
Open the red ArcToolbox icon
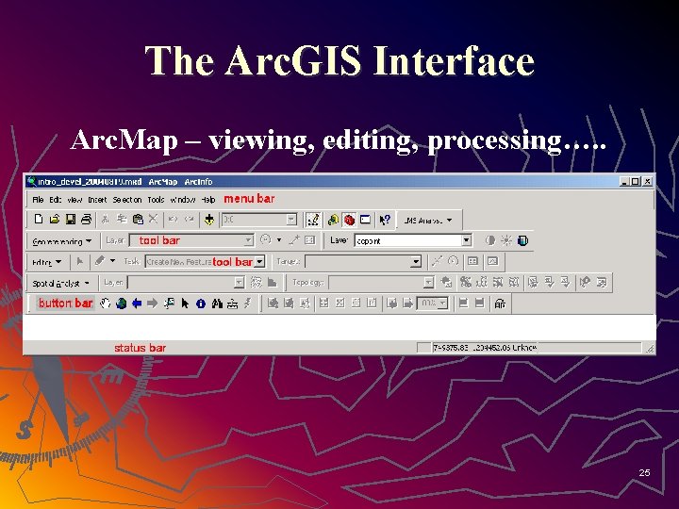[349, 220]
